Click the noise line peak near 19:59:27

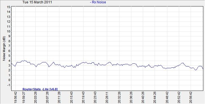[24, 60]
